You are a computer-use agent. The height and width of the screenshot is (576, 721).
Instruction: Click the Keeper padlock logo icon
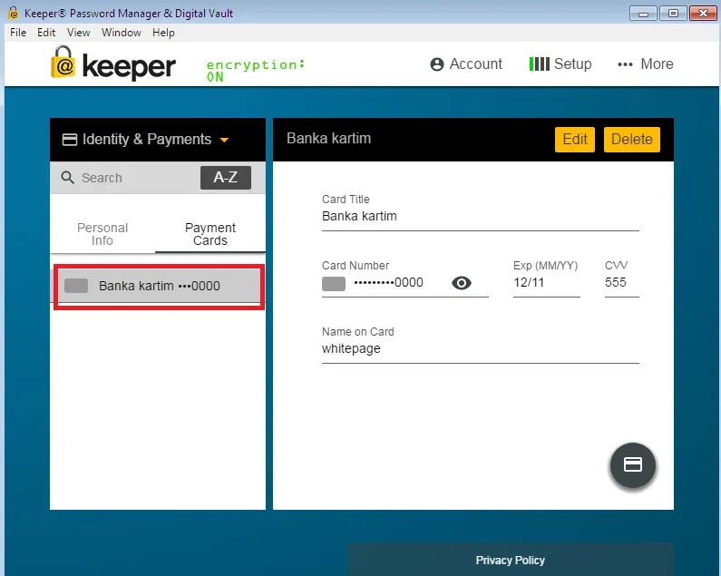pyautogui.click(x=63, y=62)
